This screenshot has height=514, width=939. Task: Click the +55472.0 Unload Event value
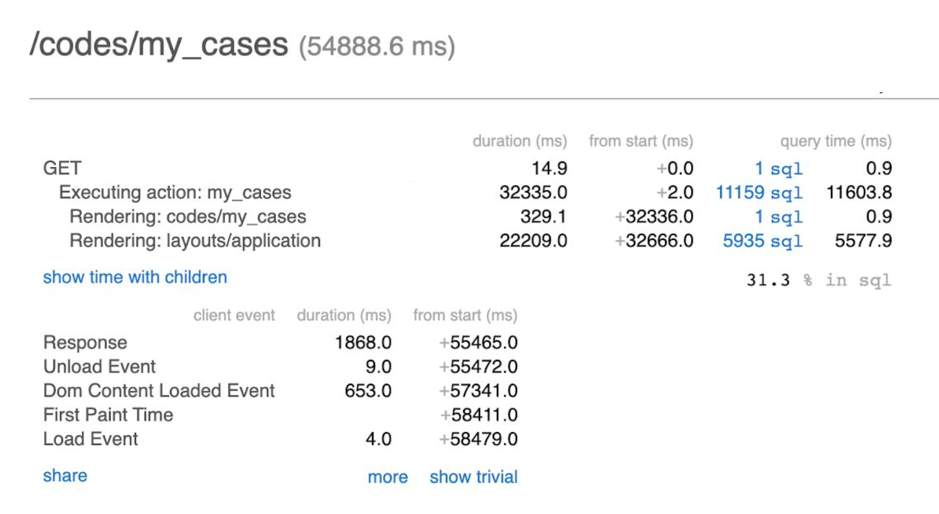[478, 366]
